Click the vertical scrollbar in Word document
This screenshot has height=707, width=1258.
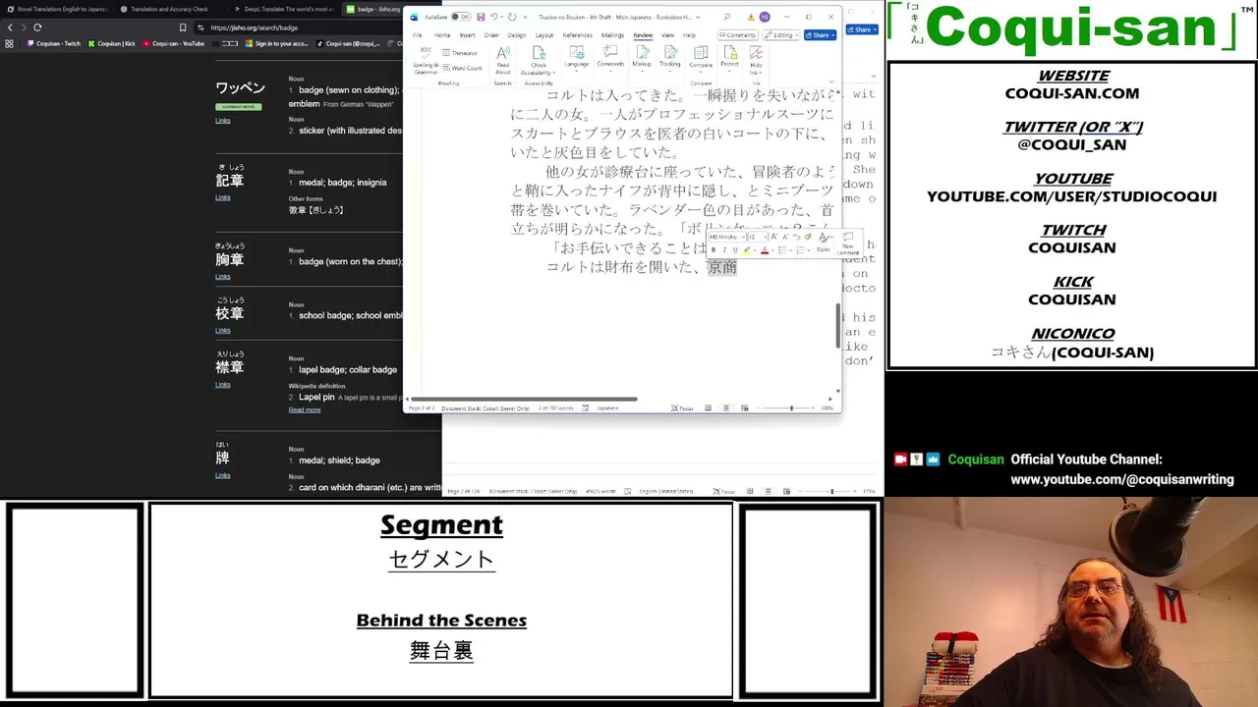(837, 324)
